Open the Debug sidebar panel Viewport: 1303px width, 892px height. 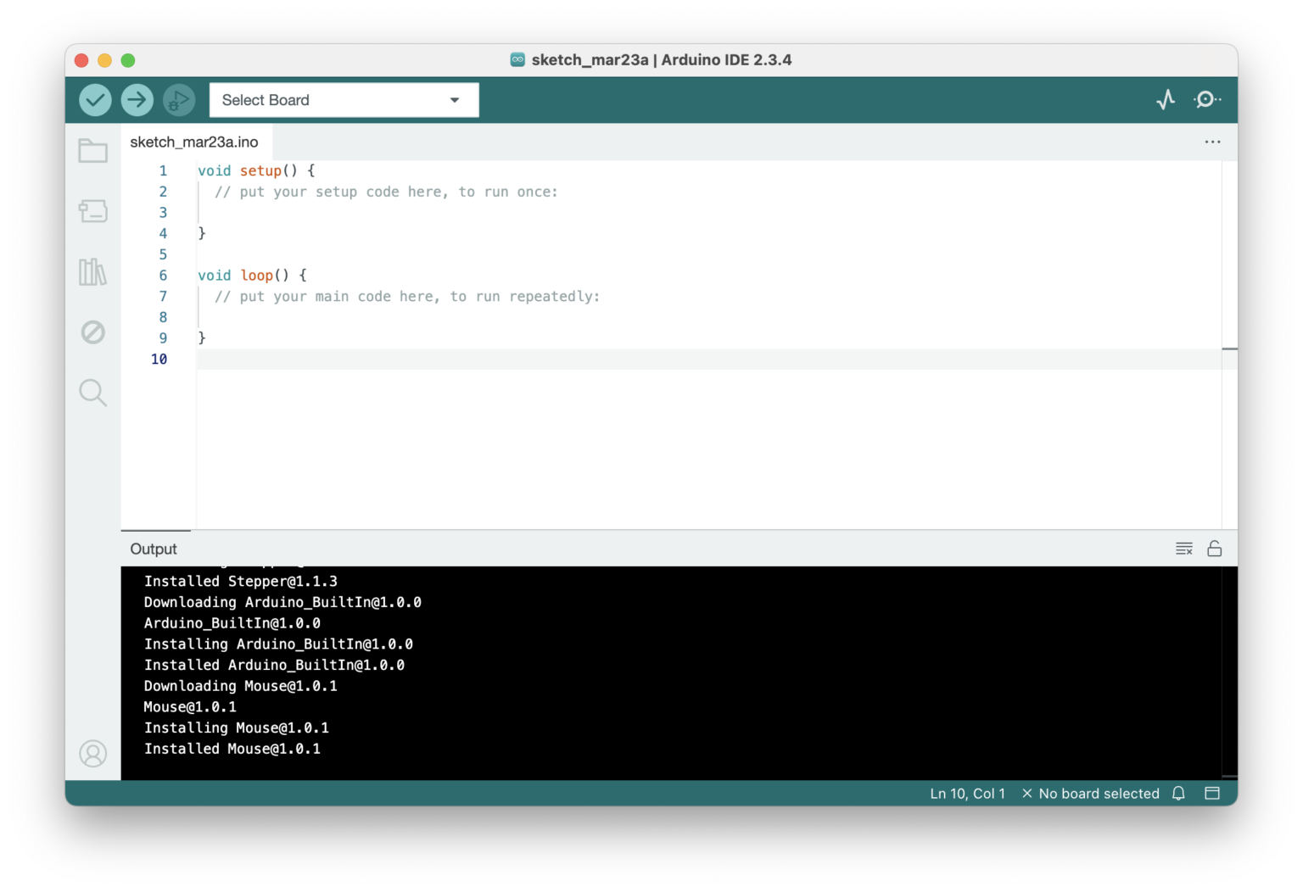92,332
